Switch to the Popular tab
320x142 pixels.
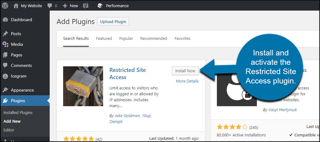point(126,39)
